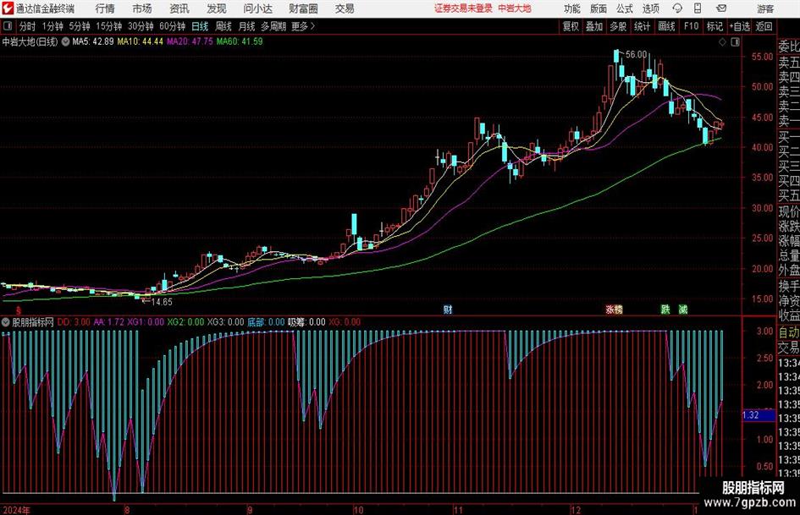Open the 功能 menu
Viewport: 800px width, 515px height.
pos(572,8)
